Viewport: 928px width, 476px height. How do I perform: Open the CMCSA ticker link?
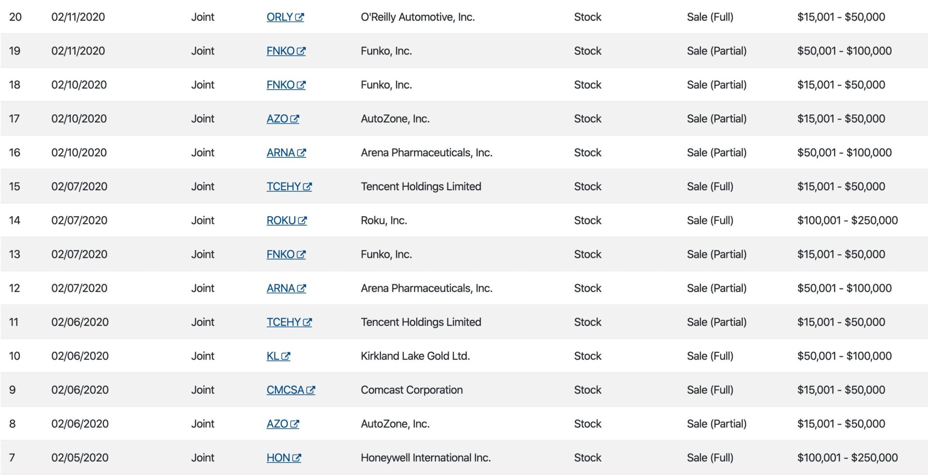286,389
